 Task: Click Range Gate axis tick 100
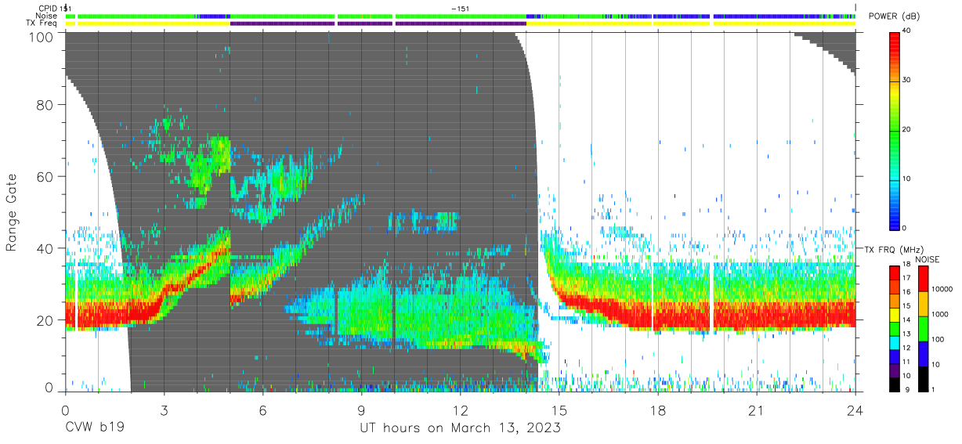point(42,37)
